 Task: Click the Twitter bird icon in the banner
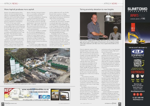pos(44,97)
